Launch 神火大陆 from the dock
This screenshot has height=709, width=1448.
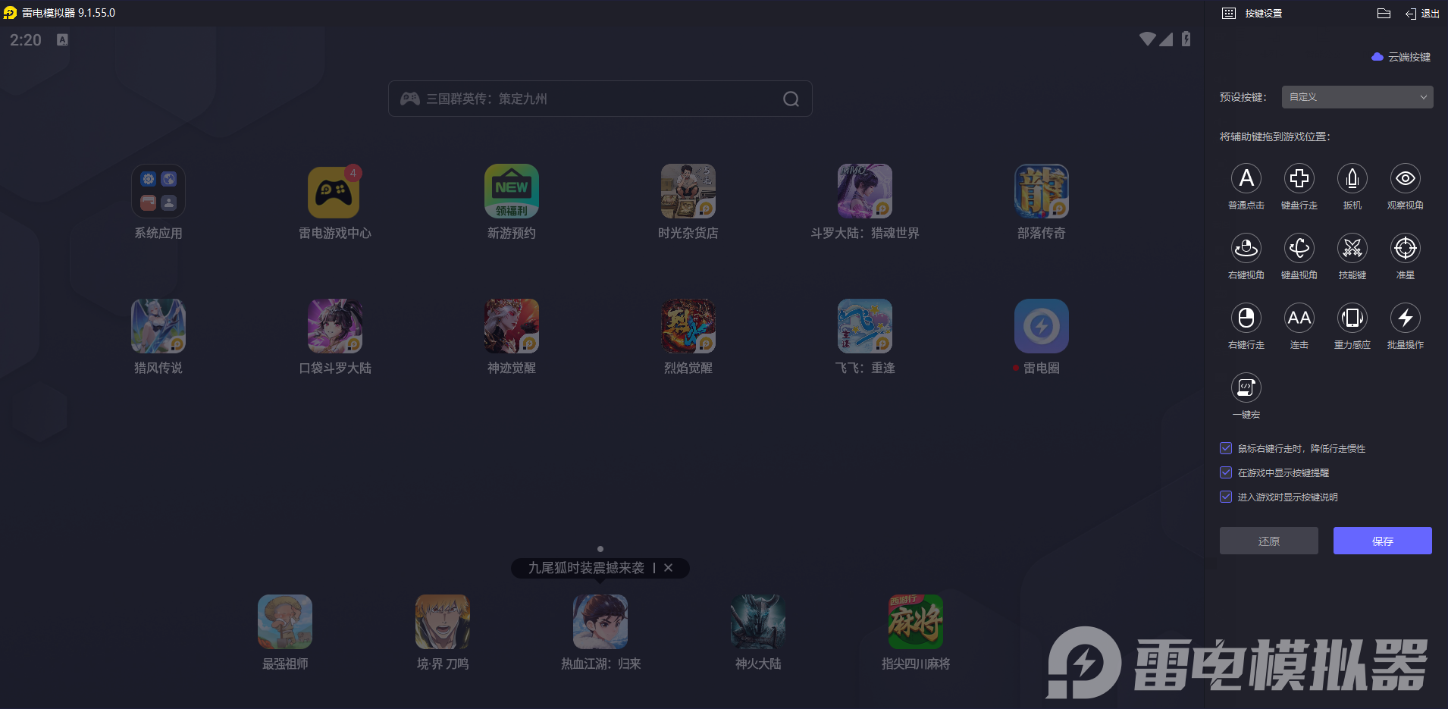click(x=758, y=622)
